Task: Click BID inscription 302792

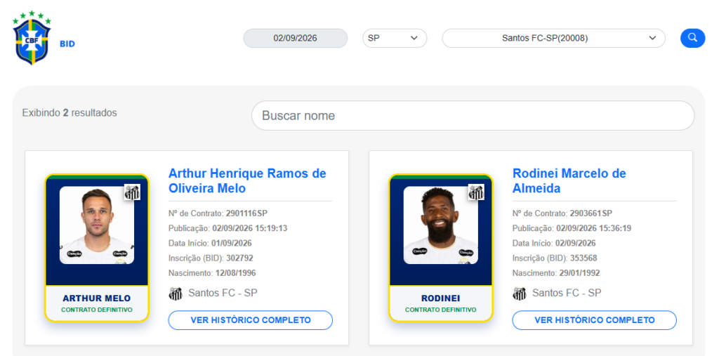Action: click(x=239, y=258)
